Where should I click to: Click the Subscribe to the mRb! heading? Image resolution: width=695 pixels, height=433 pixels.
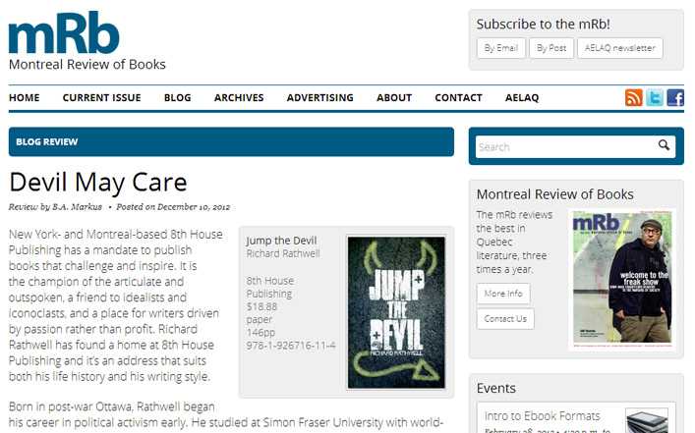(543, 24)
